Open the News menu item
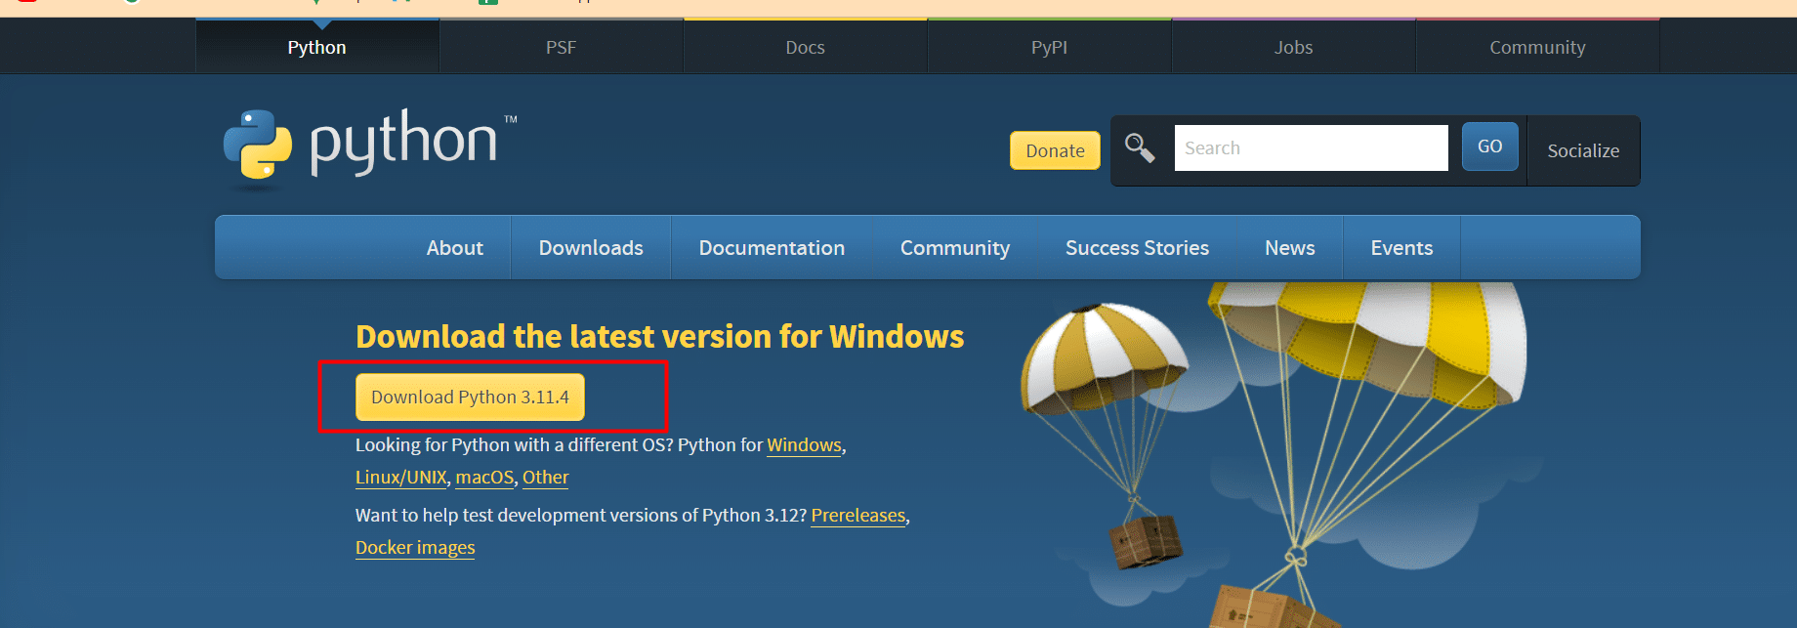 click(1290, 248)
